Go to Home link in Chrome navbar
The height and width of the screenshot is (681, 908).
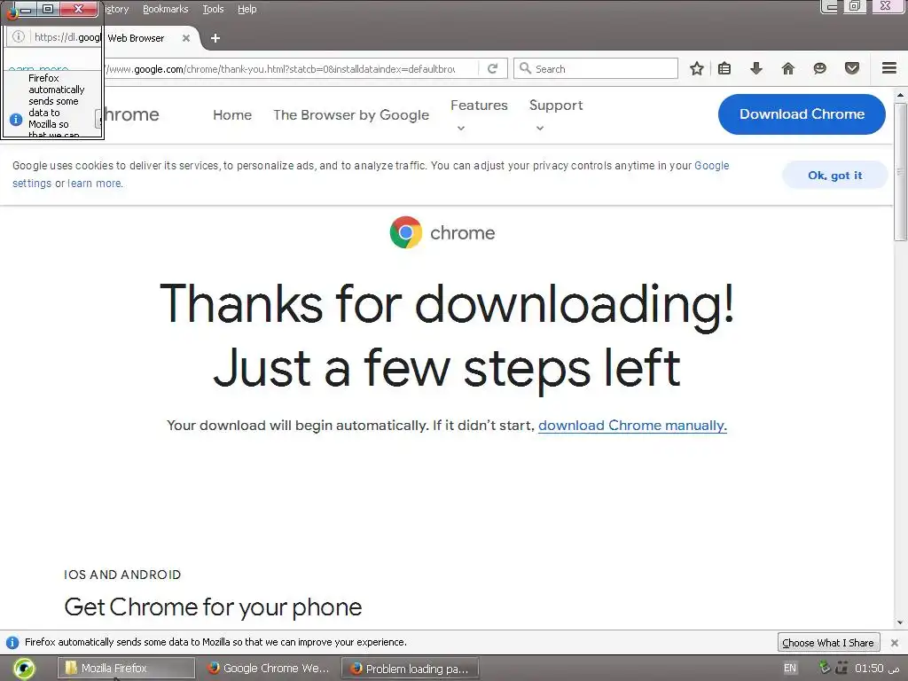tap(232, 115)
